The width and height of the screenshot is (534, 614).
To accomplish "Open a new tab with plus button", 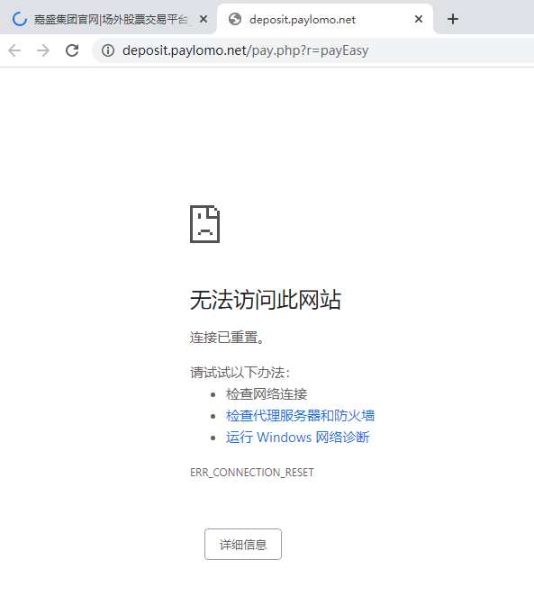I will coord(453,19).
